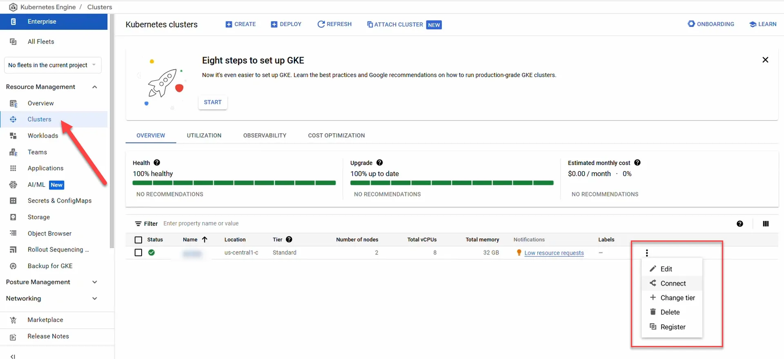Open the Low resource requests link
The height and width of the screenshot is (359, 784).
pos(554,253)
